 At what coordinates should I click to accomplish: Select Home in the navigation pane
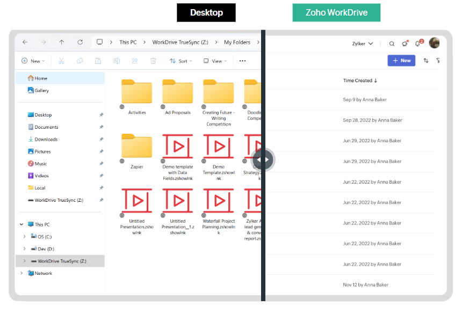(x=60, y=78)
